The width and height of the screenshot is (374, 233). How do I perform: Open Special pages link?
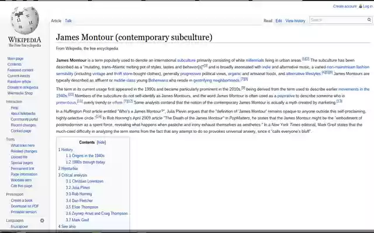click(22, 163)
